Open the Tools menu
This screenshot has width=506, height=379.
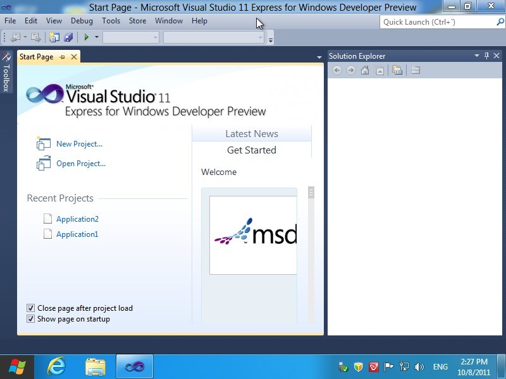pyautogui.click(x=111, y=21)
